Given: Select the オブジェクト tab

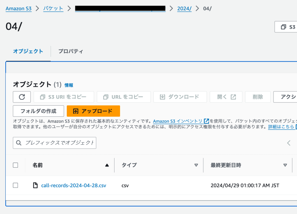Looking at the screenshot, I should (x=28, y=52).
